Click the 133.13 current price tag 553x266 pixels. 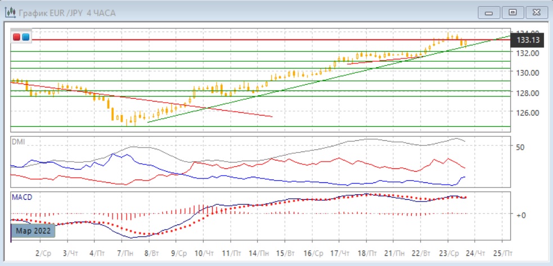point(528,40)
